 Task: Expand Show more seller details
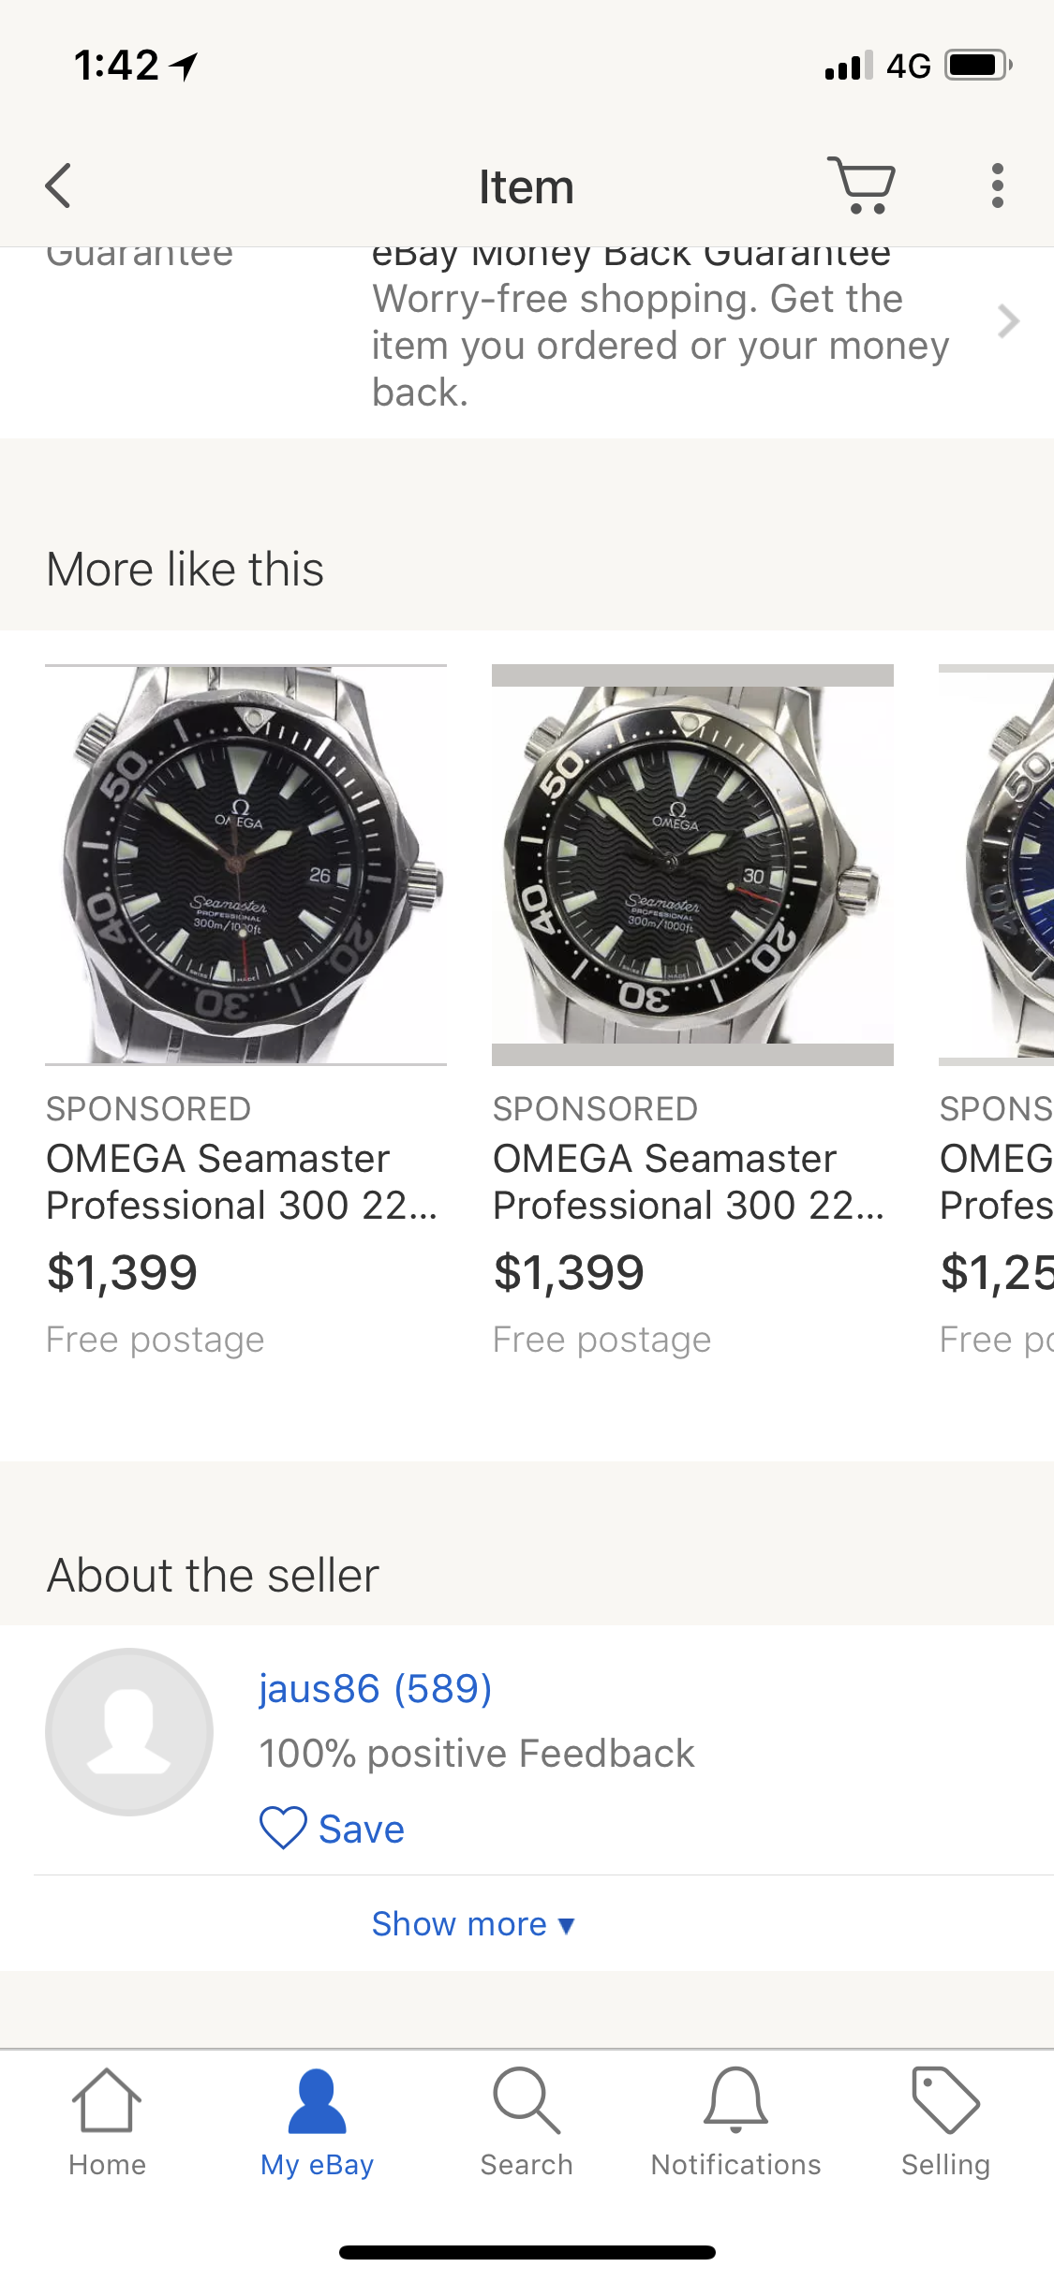[473, 1924]
